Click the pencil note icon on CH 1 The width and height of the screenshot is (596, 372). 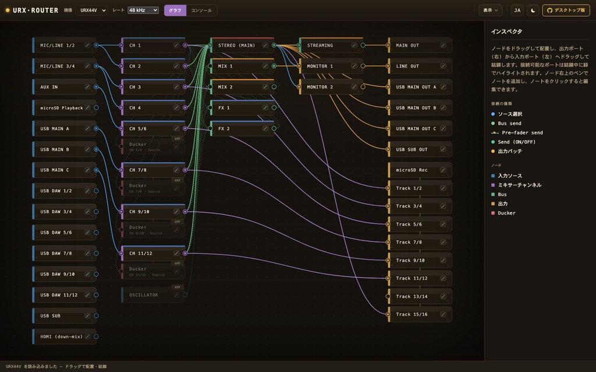[x=176, y=45]
